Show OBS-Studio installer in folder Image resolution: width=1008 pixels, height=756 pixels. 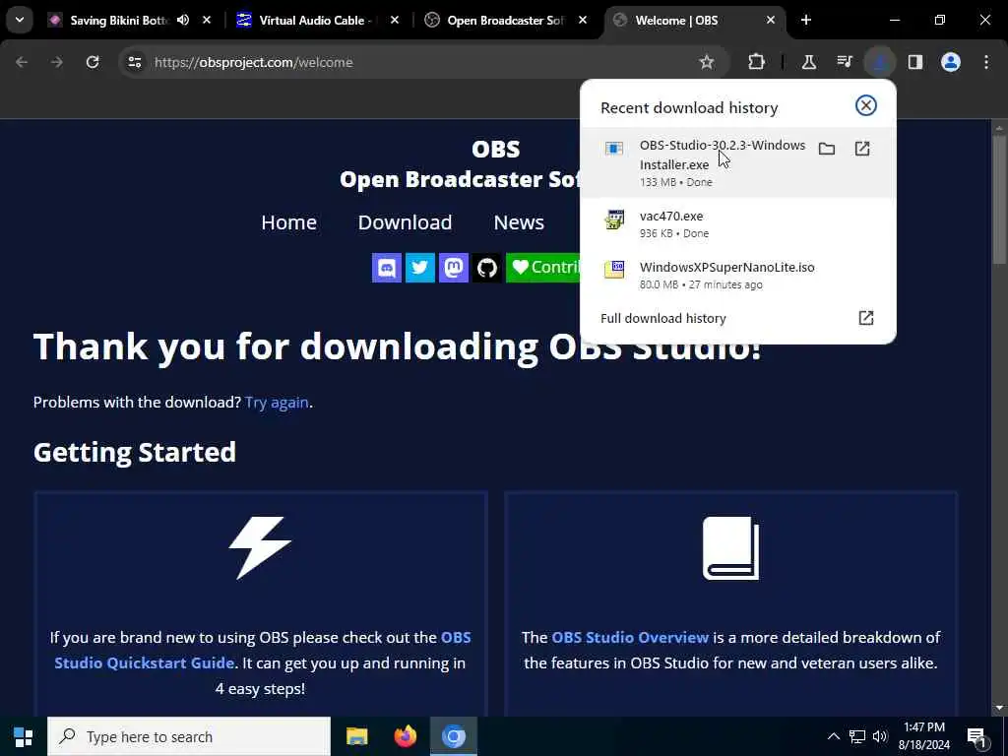tap(826, 150)
